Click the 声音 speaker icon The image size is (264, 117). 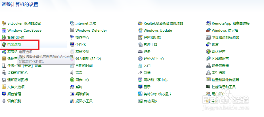(72, 73)
